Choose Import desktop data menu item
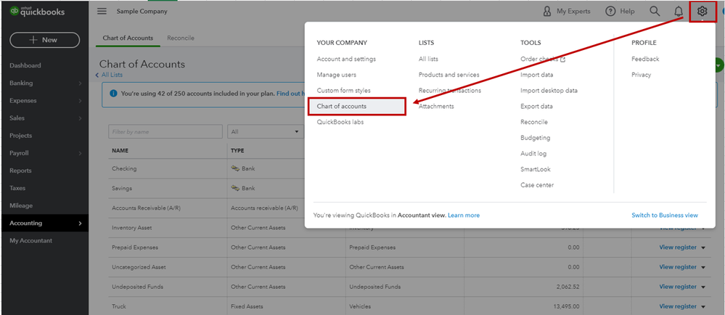Image resolution: width=725 pixels, height=315 pixels. [549, 91]
